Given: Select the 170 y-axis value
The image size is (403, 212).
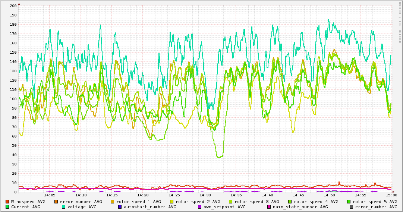Looking at the screenshot, I should click(x=13, y=34).
